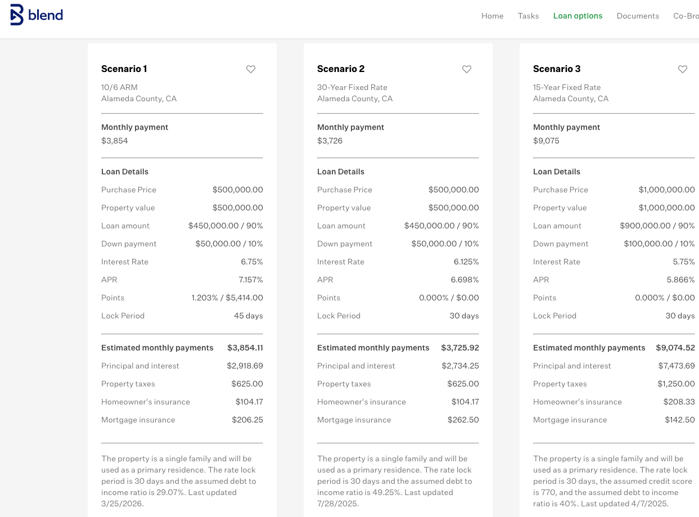This screenshot has height=517, width=699.
Task: Click interest rate 6.125%
Action: pos(466,262)
